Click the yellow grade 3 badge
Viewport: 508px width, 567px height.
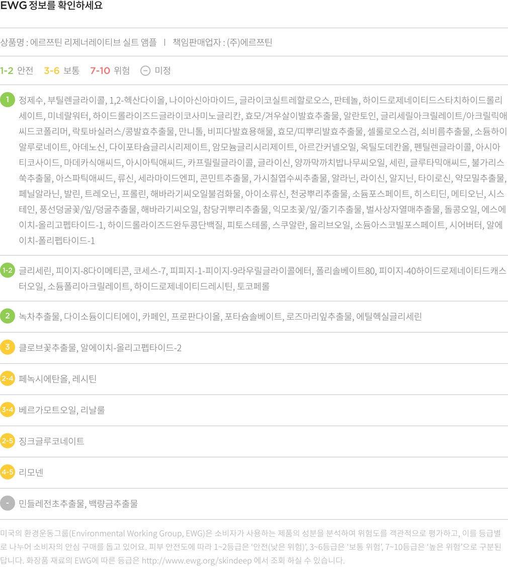click(8, 347)
